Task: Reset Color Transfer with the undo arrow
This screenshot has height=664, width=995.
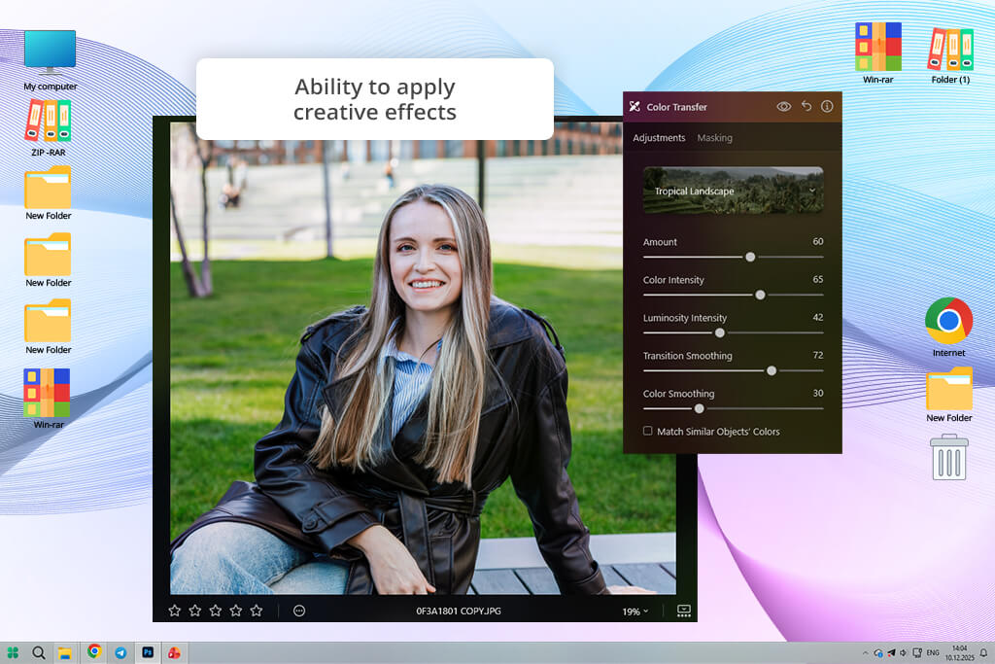Action: pyautogui.click(x=806, y=106)
